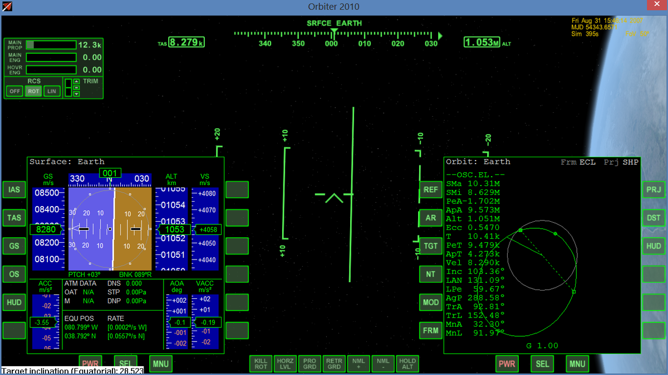Screen dimensions: 668x375
Task: Click the TAS 8.279k readout
Action: point(187,42)
